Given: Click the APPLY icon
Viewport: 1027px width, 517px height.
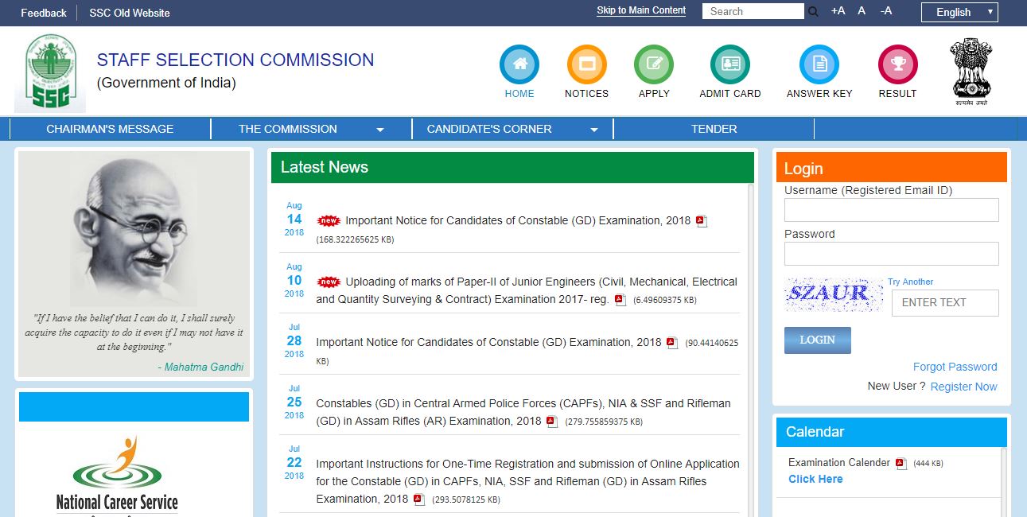Looking at the screenshot, I should point(653,62).
